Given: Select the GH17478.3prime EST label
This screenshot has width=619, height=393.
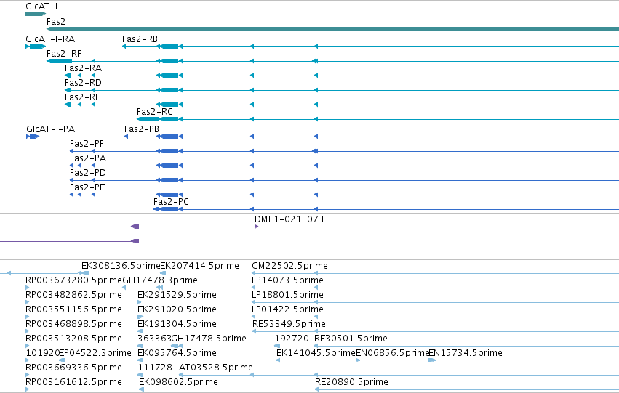Looking at the screenshot, I should (160, 280).
